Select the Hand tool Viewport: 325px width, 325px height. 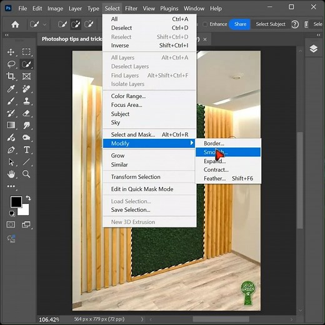point(11,174)
